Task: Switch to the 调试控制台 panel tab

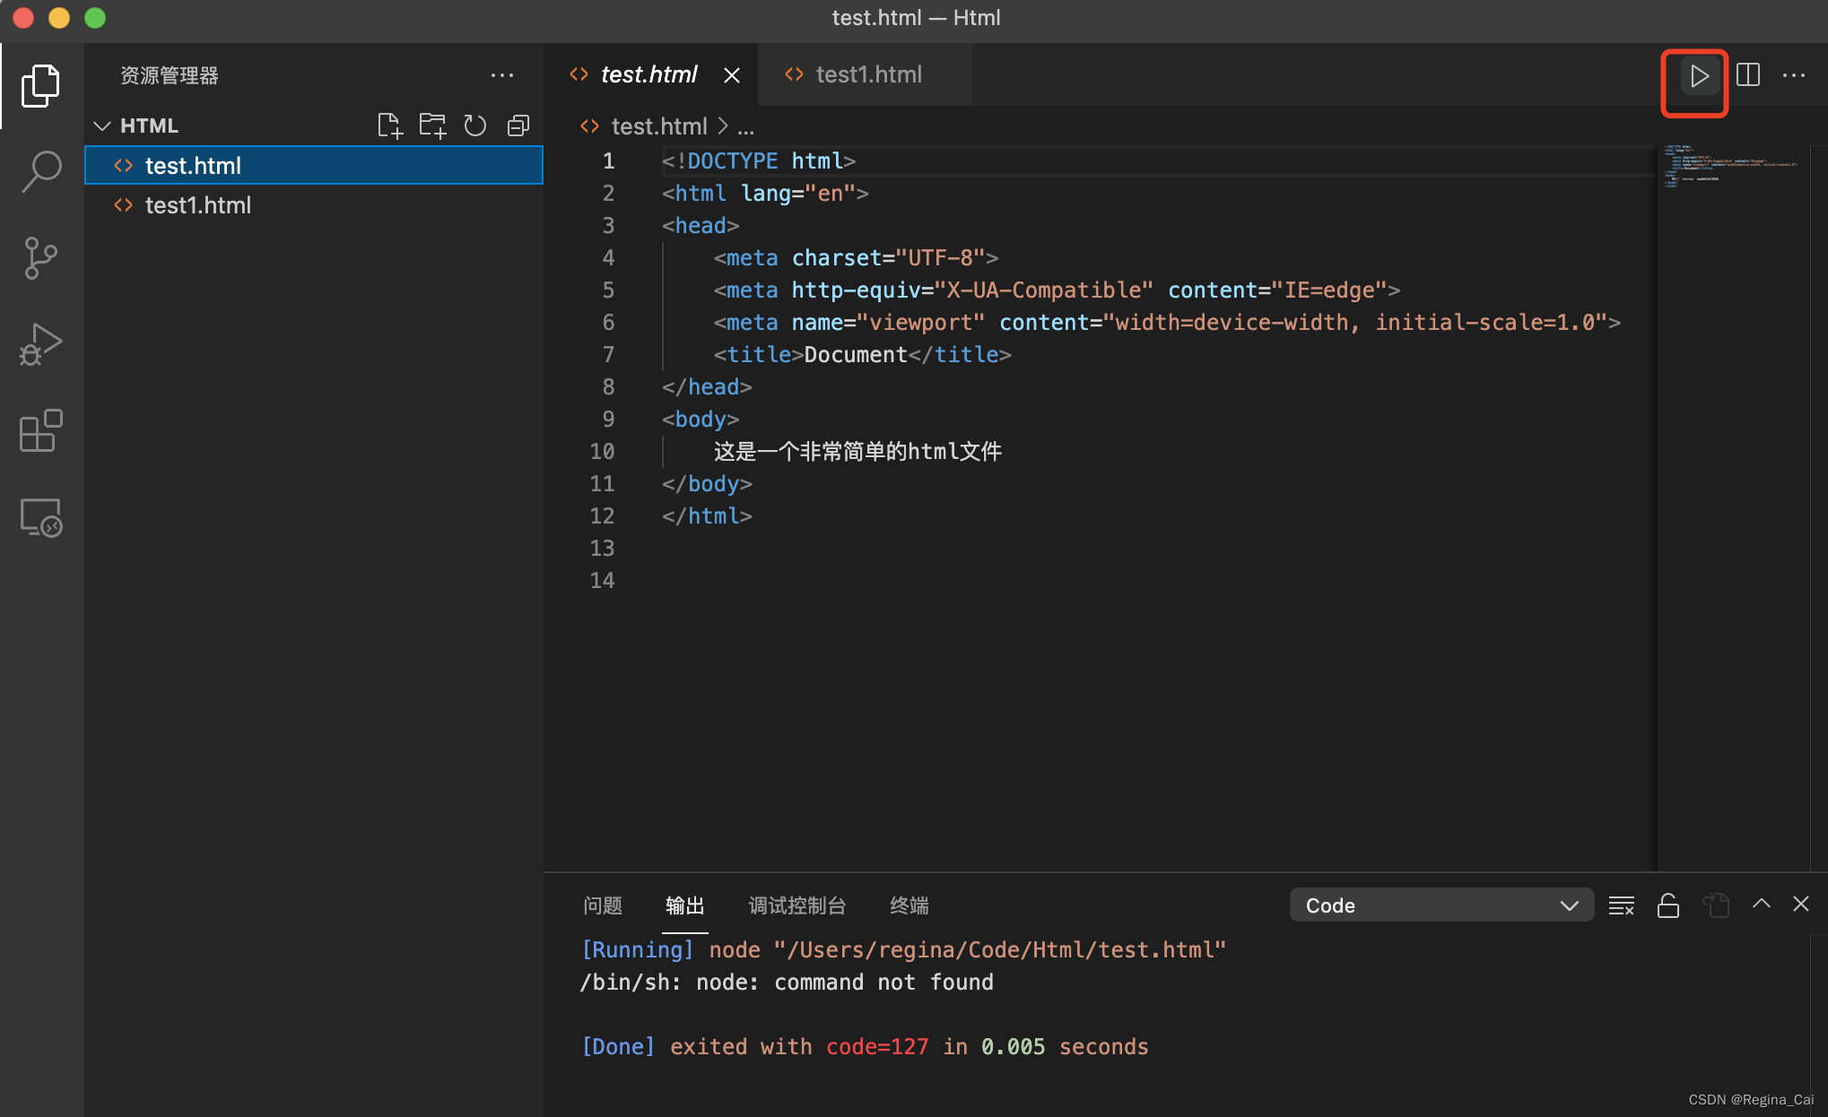Action: [x=797, y=905]
